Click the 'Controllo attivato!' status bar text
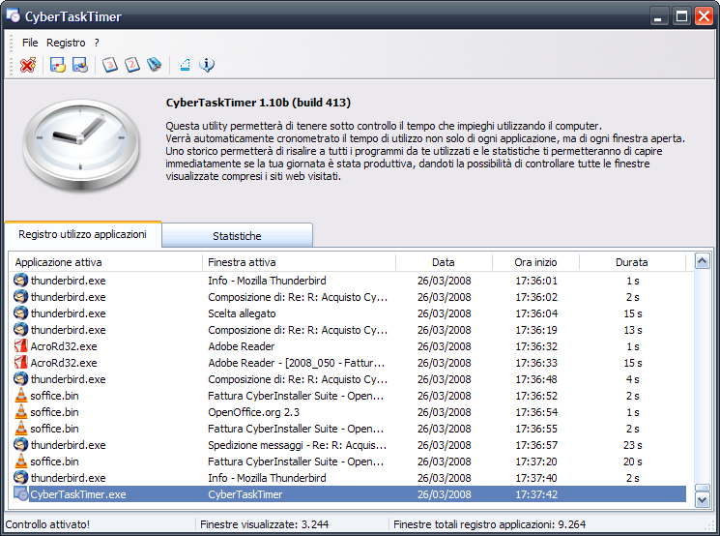720x536 pixels. click(47, 524)
